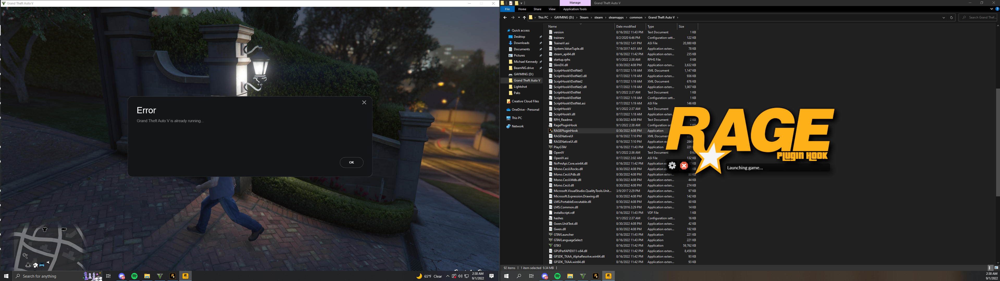
Task: Expand the Explorer ribbon chevron
Action: (x=991, y=9)
